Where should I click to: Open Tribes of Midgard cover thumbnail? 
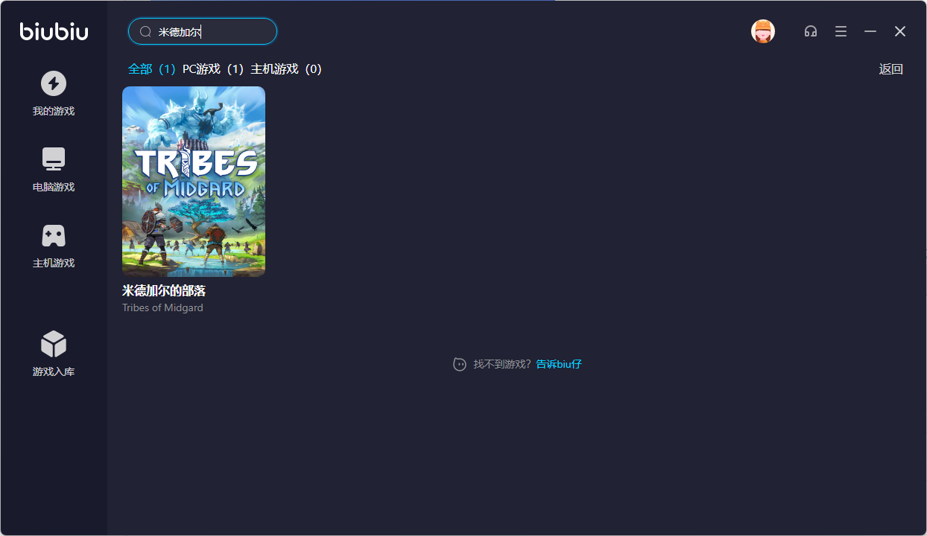click(x=194, y=182)
